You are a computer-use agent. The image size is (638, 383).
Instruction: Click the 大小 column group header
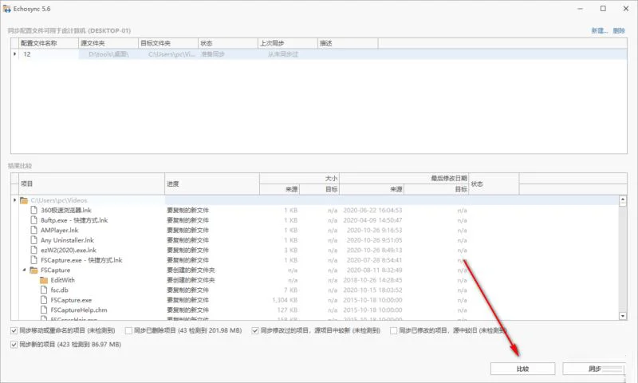[300, 178]
